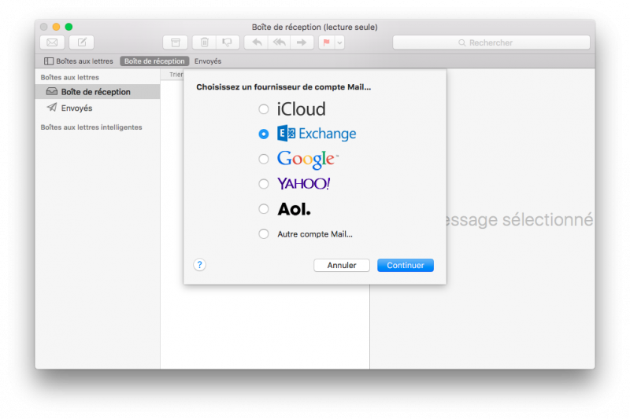Click the Reply All double-arrow icon

[280, 42]
